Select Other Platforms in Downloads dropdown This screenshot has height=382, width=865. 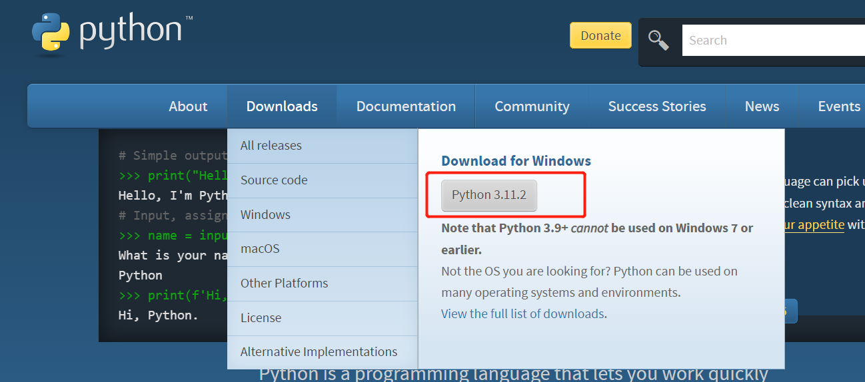[323, 284]
